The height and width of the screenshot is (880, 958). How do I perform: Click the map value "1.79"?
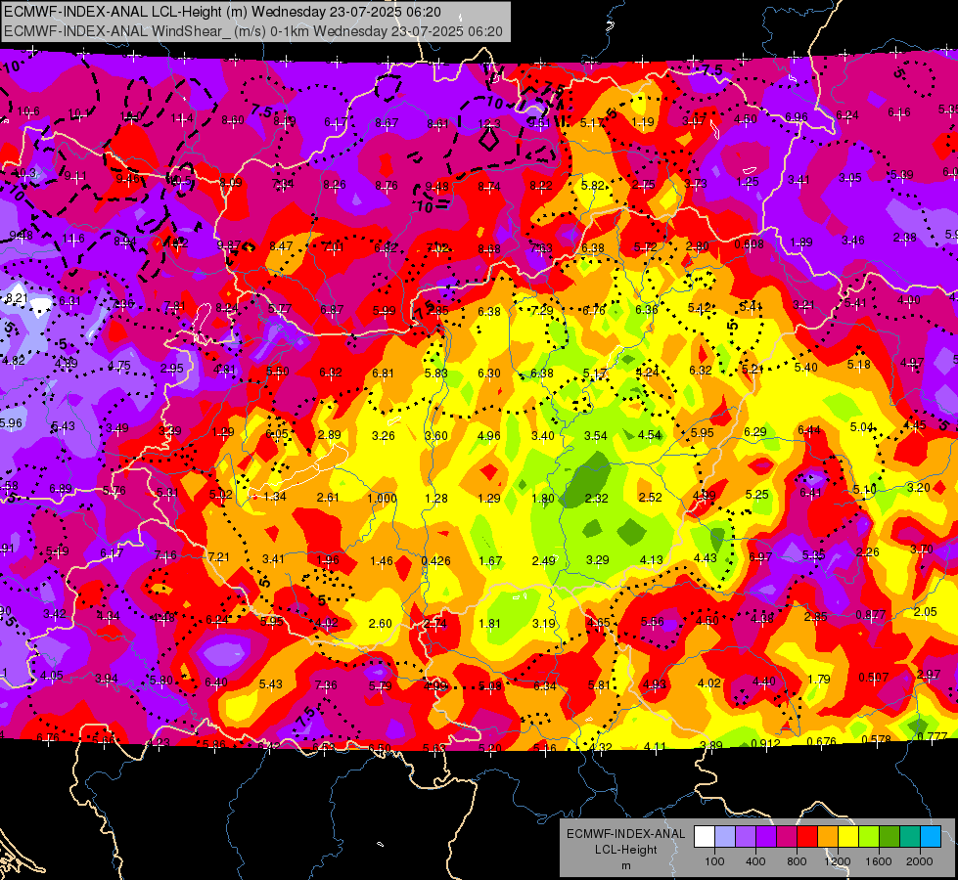pyautogui.click(x=819, y=680)
